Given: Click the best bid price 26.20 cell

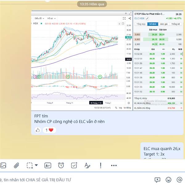Looking at the screenshot, I should tap(153, 35).
